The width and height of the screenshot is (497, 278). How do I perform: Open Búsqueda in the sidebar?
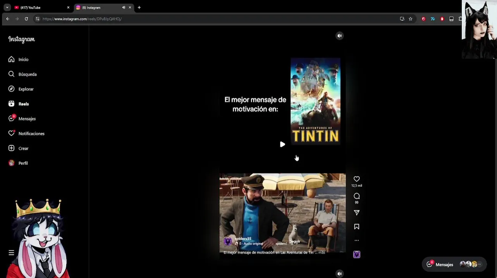(x=28, y=74)
